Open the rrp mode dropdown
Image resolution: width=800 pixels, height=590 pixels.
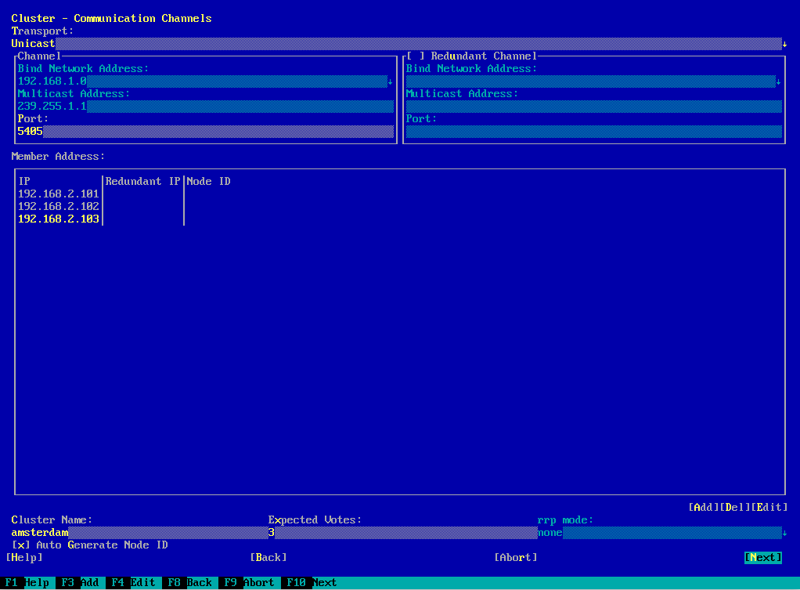pyautogui.click(x=784, y=533)
